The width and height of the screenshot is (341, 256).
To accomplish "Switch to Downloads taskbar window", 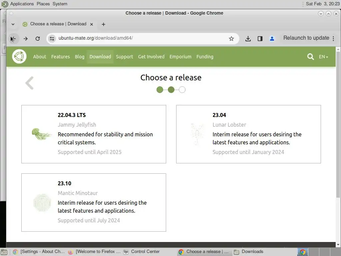I will point(249,252).
